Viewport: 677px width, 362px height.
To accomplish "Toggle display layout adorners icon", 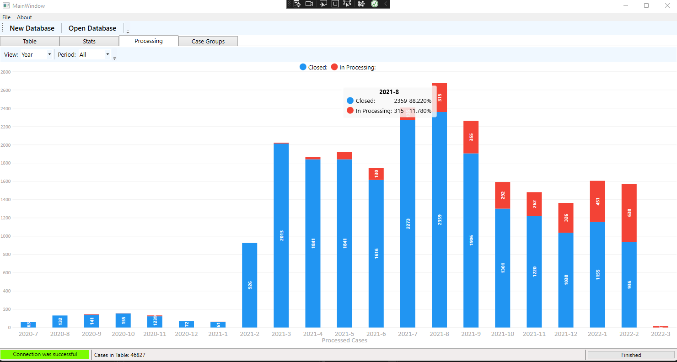I will (335, 4).
